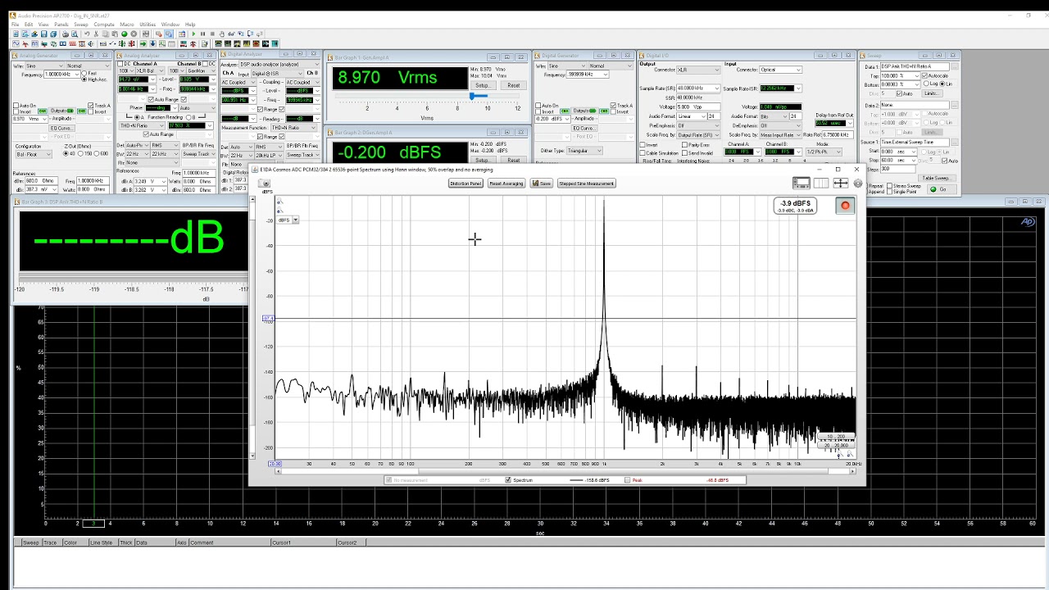Select the Fast radio button
This screenshot has height=590, width=1049.
tap(84, 73)
